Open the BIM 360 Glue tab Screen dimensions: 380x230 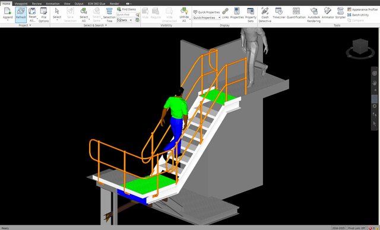tap(96, 4)
